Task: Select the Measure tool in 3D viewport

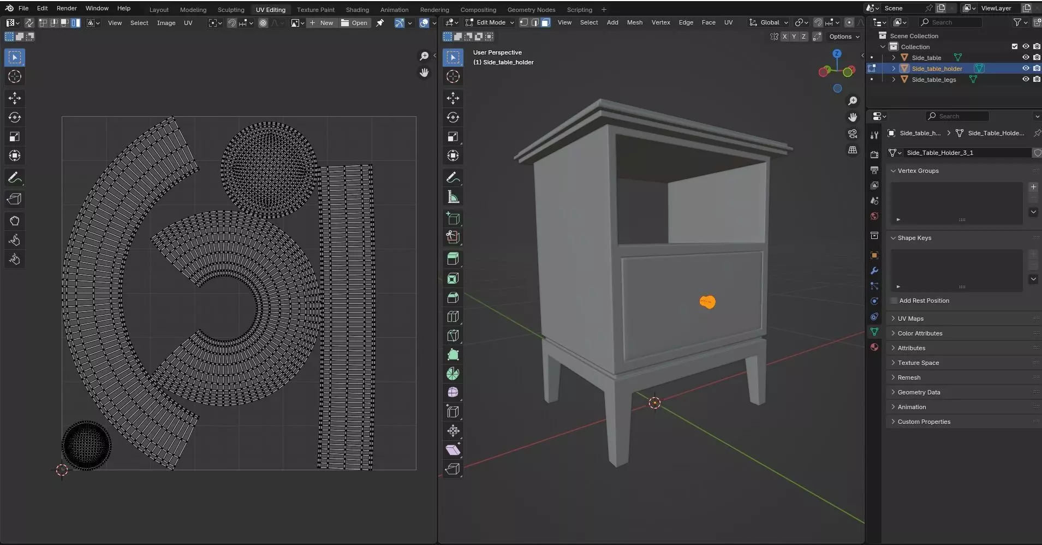Action: 452,197
